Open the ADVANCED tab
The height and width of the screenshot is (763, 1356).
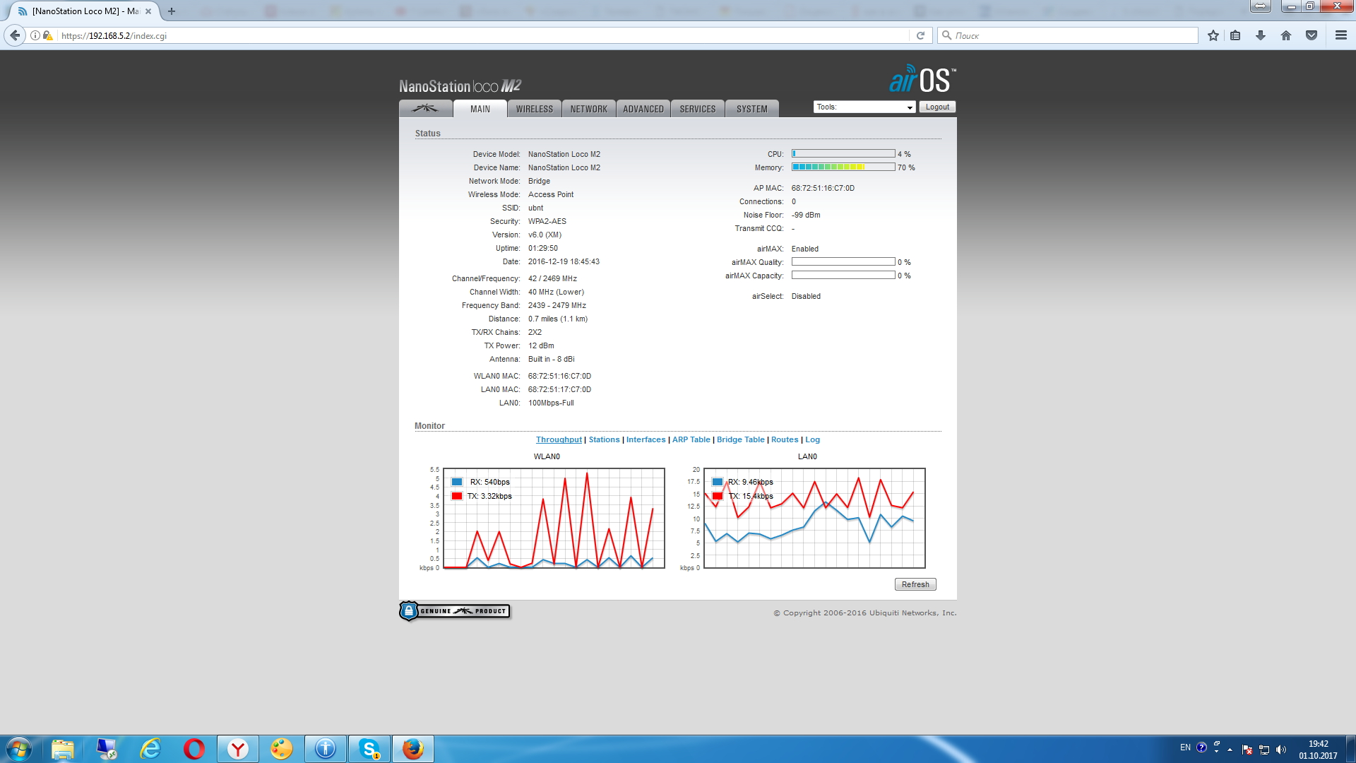(643, 109)
